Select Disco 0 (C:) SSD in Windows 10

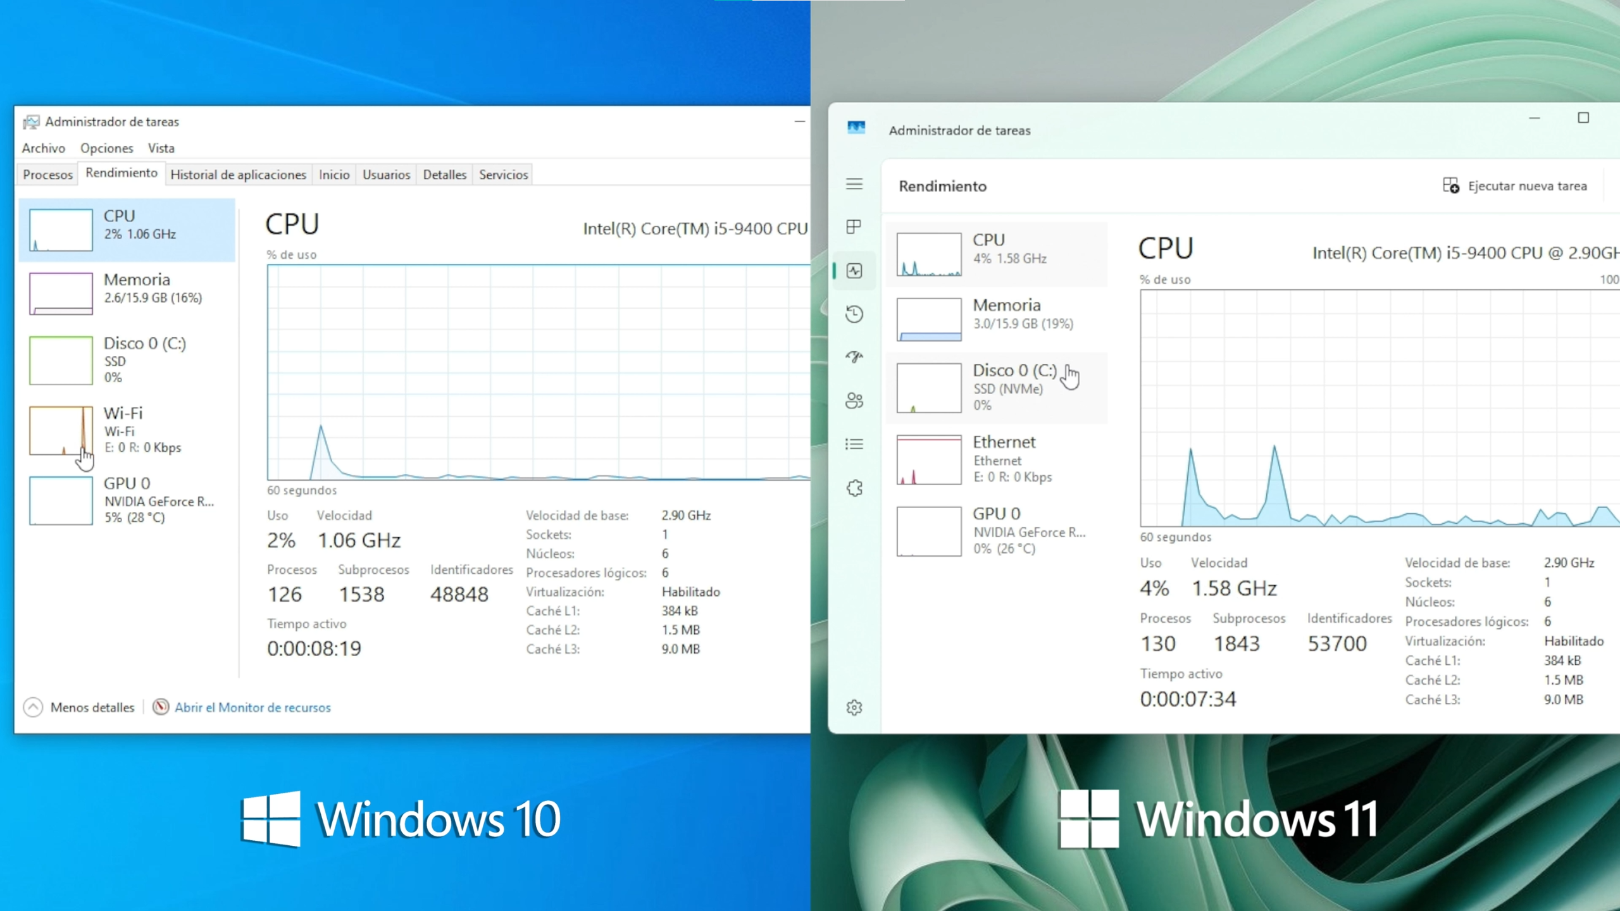point(127,360)
